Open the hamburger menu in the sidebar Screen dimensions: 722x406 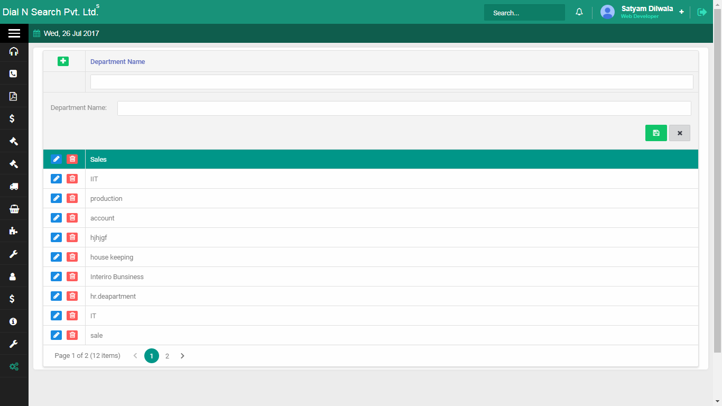[14, 33]
